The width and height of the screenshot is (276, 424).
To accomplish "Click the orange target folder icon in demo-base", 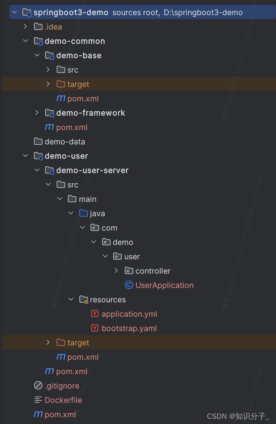I will (61, 84).
